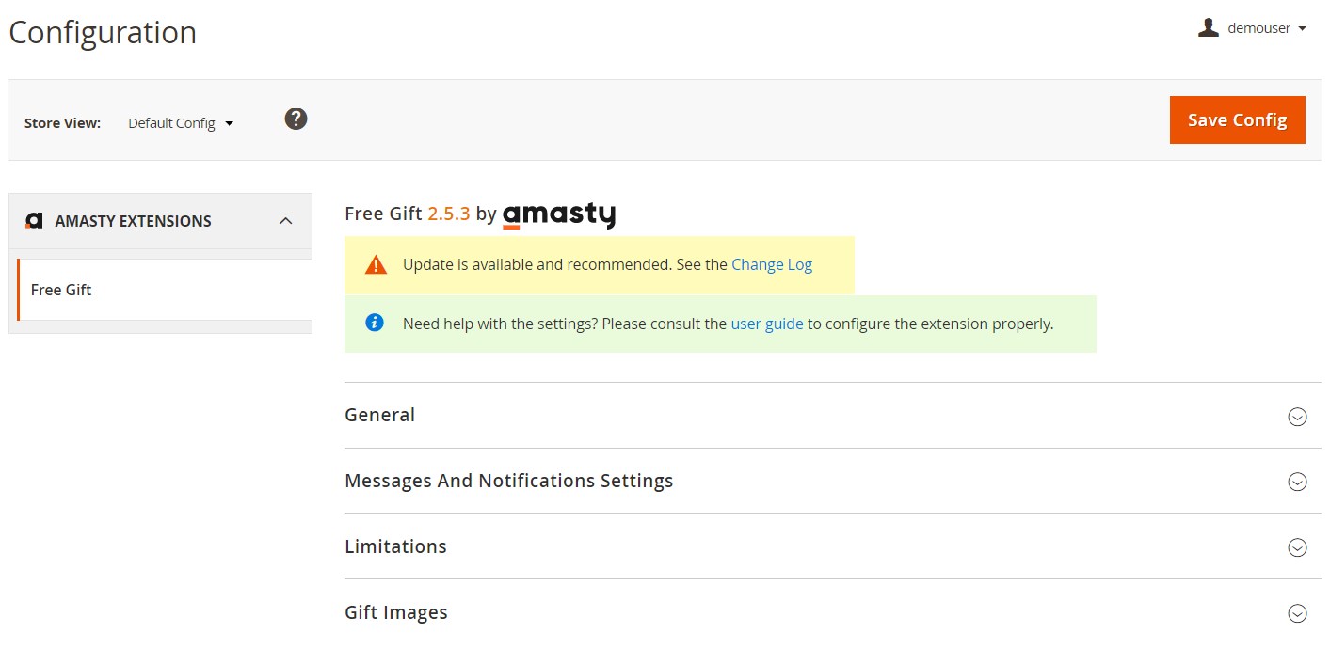The height and width of the screenshot is (649, 1330).
Task: Open the Change Log link
Action: (x=772, y=264)
